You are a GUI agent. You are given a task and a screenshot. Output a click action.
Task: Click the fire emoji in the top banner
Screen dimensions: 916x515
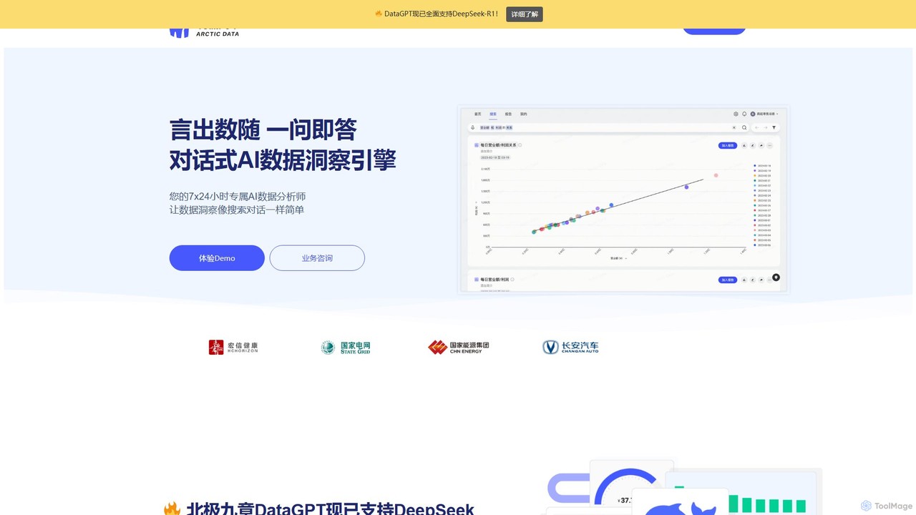[x=379, y=14]
